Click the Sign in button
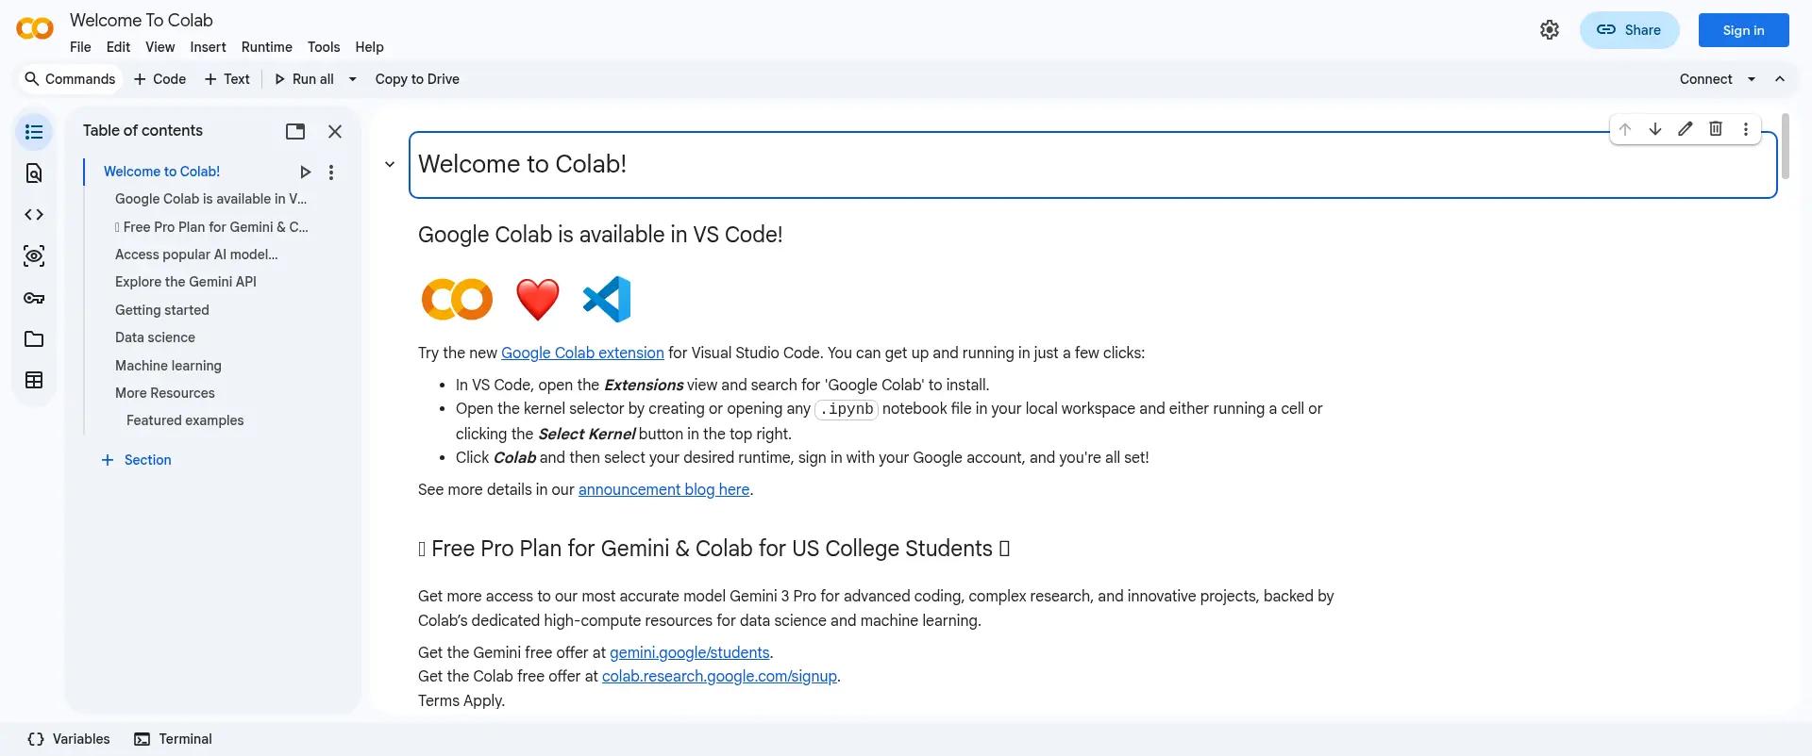1812x756 pixels. point(1743,29)
